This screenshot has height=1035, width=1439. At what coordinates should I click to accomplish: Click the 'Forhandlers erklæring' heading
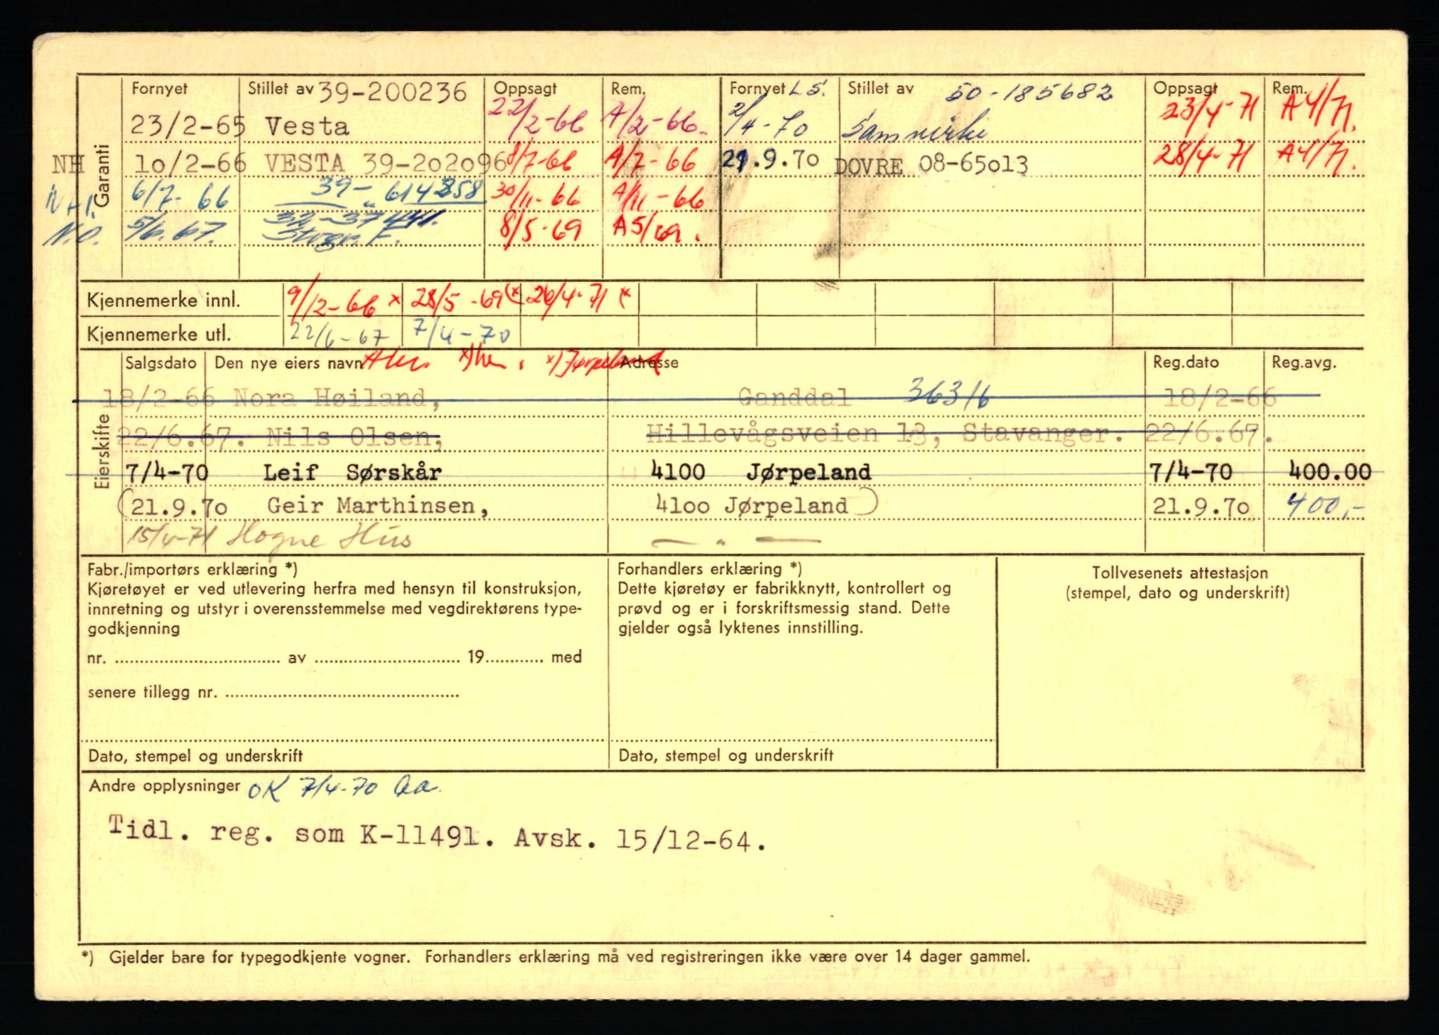[x=710, y=568]
